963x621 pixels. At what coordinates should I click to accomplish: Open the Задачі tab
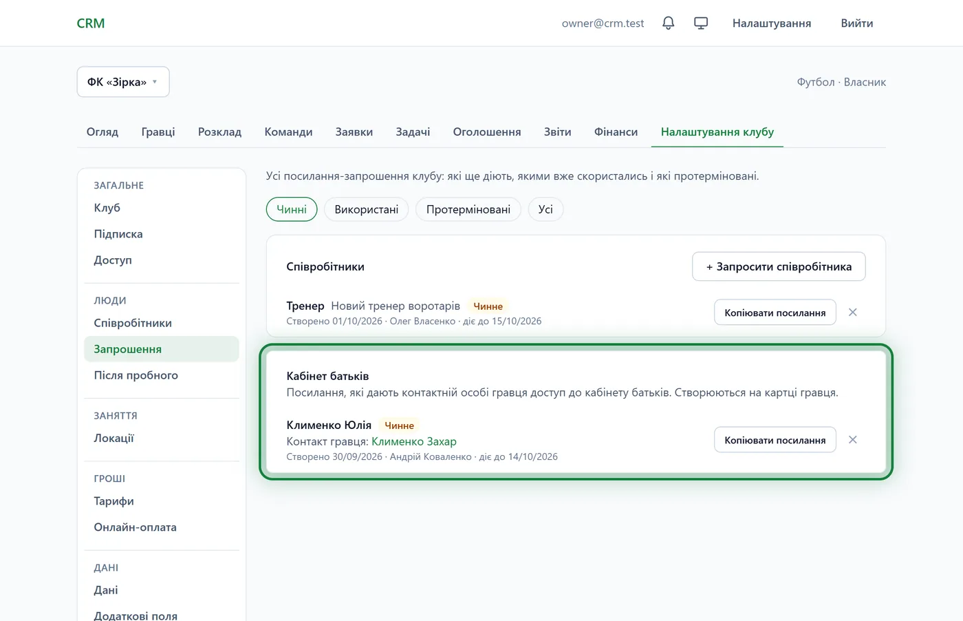click(x=413, y=131)
